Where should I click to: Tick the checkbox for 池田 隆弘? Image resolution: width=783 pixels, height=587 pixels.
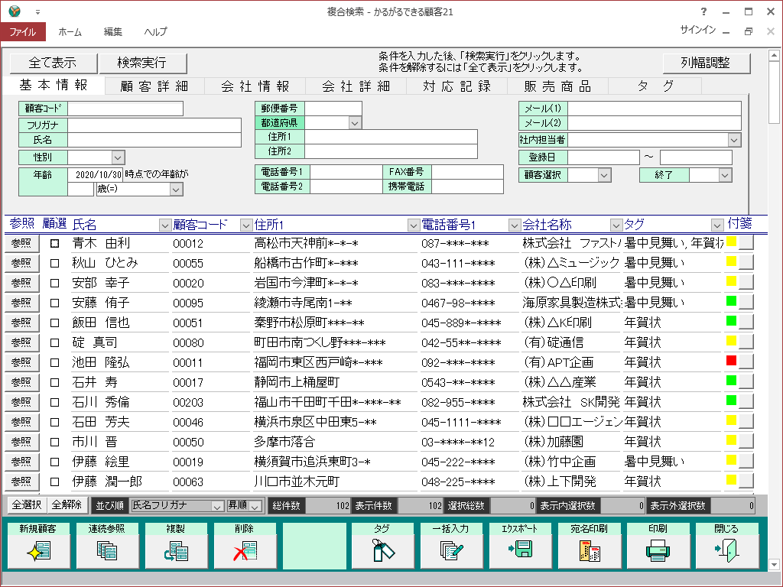[x=55, y=363]
